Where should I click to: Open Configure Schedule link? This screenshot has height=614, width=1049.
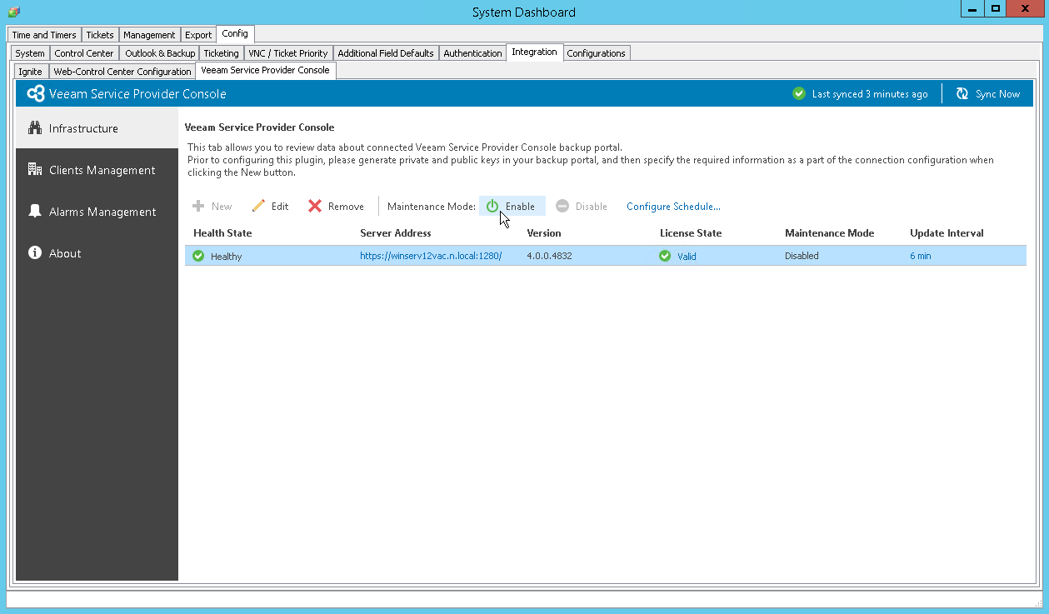point(673,207)
